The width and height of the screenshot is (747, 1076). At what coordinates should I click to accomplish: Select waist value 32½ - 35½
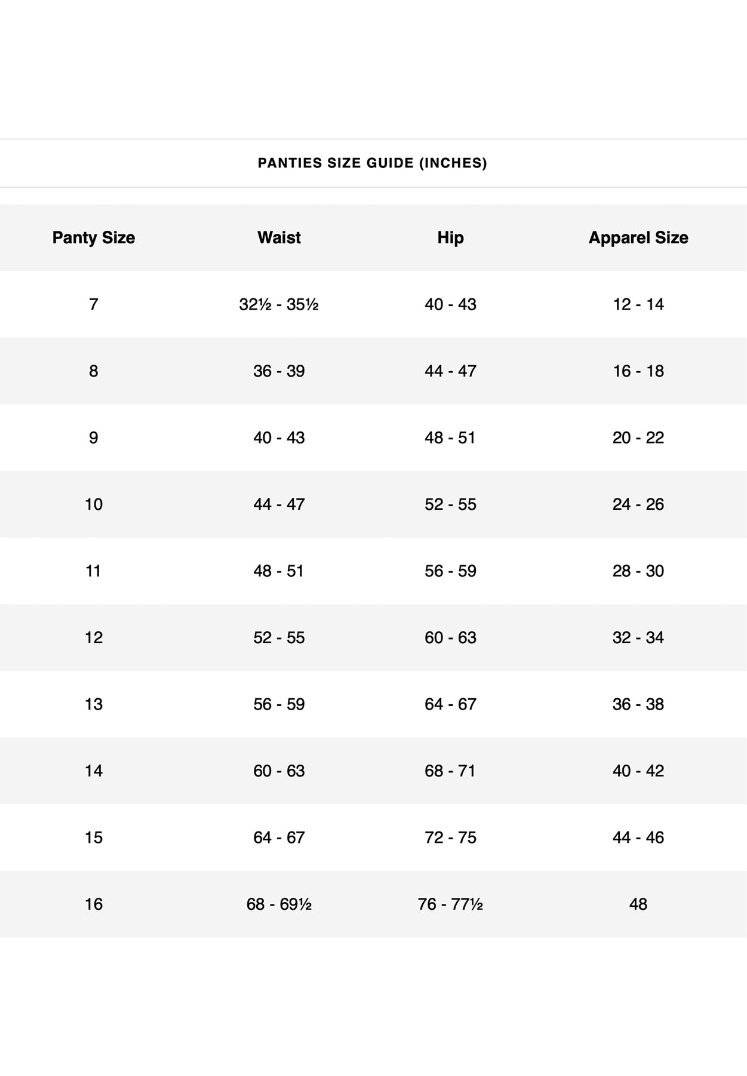pos(279,305)
